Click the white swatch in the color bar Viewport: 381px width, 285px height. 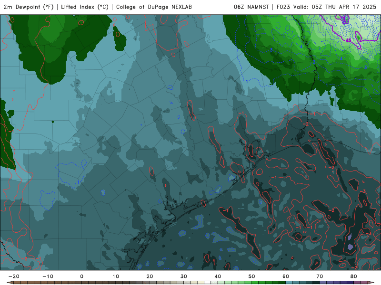tap(207, 282)
